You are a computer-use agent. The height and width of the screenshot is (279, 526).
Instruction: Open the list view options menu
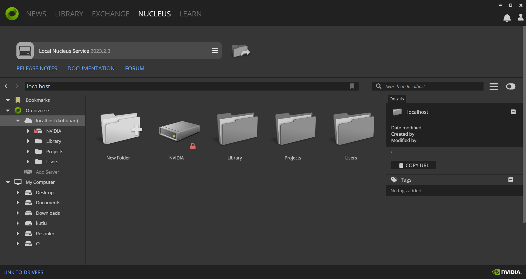click(x=494, y=86)
